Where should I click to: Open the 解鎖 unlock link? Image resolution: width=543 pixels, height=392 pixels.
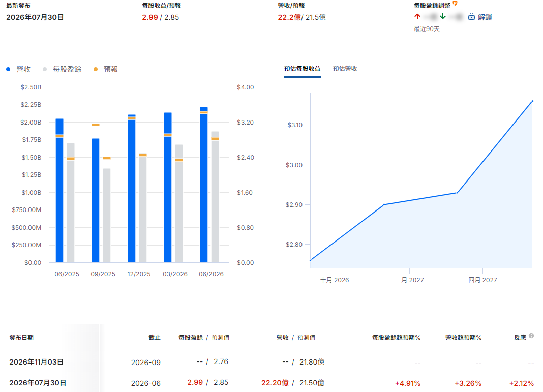(x=485, y=17)
